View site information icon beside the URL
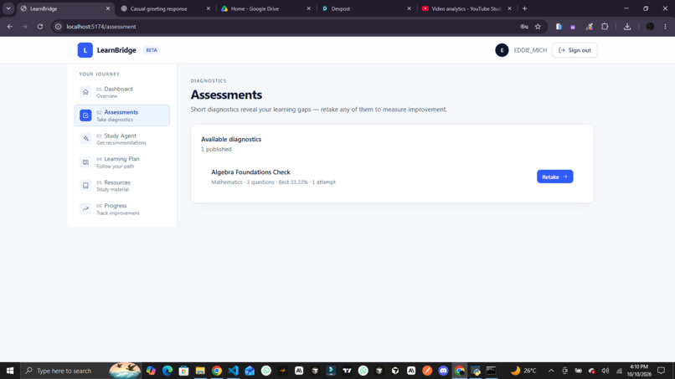Viewport: 675px width, 379px height. [58, 27]
